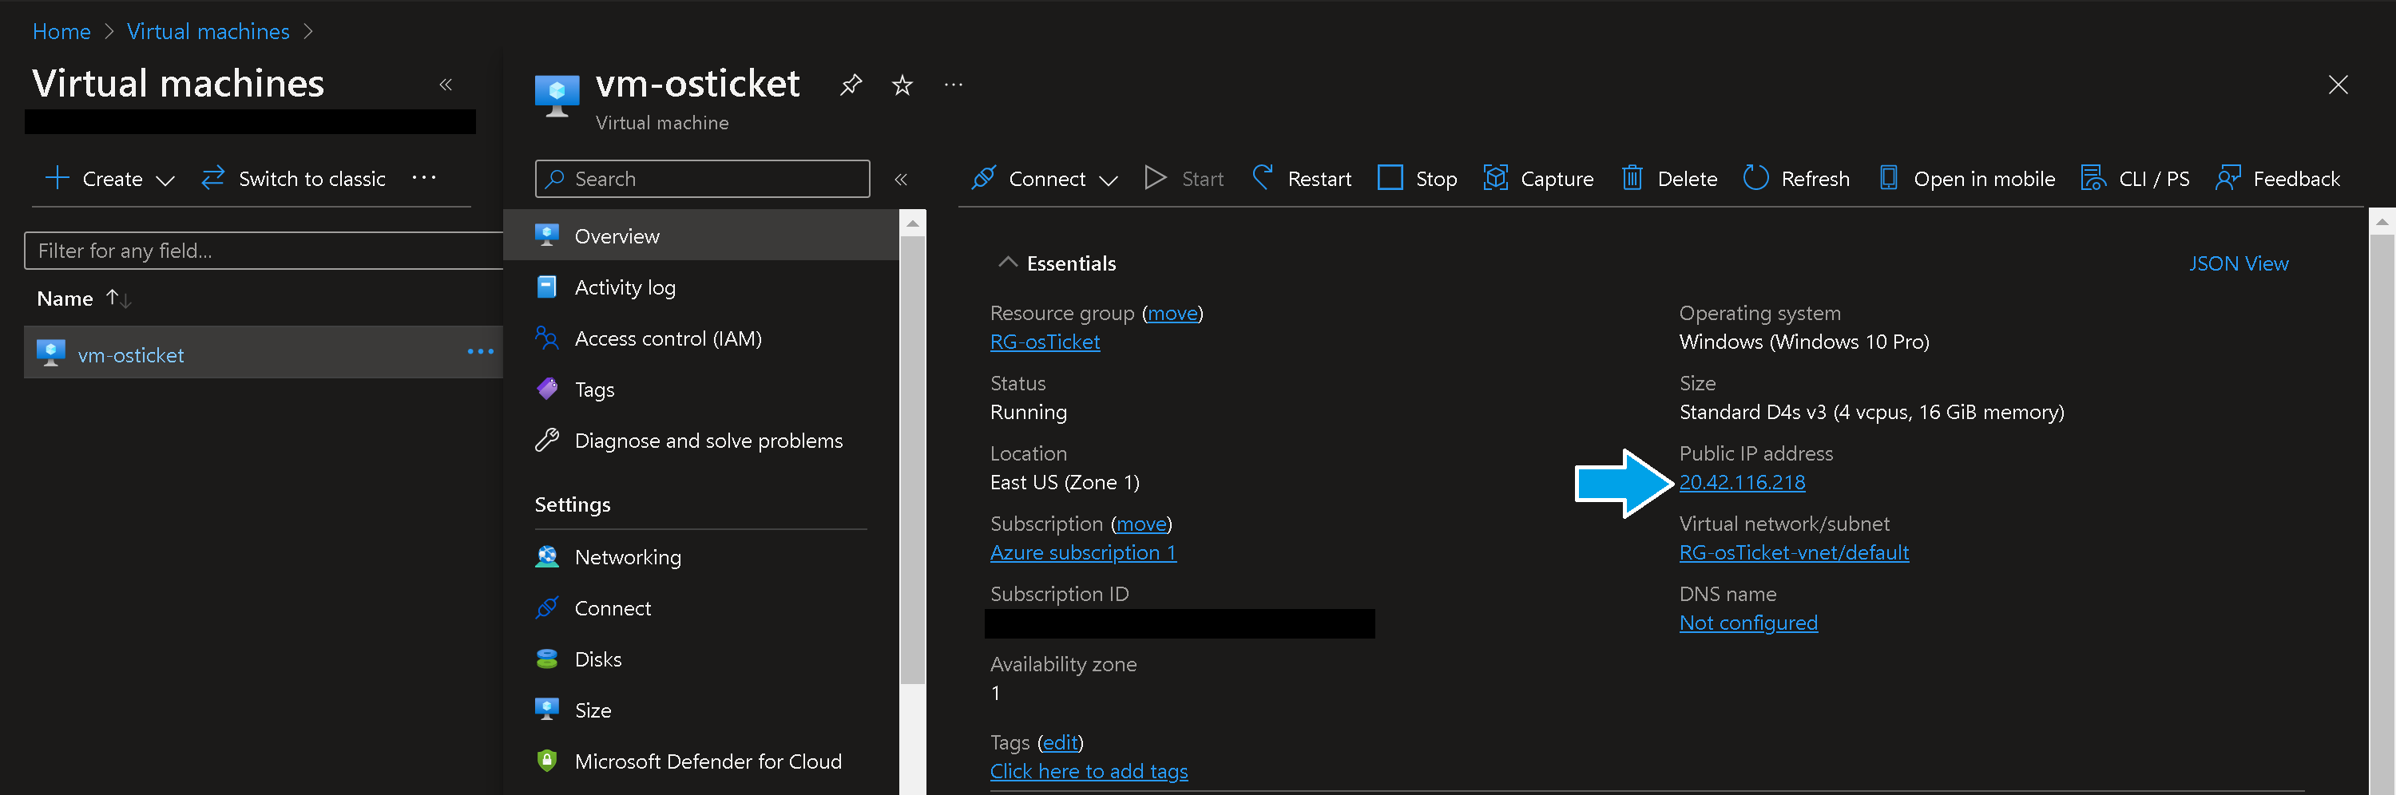Viewport: 2396px width, 795px height.
Task: Go to Virtual machines breadcrumb
Action: coord(208,32)
